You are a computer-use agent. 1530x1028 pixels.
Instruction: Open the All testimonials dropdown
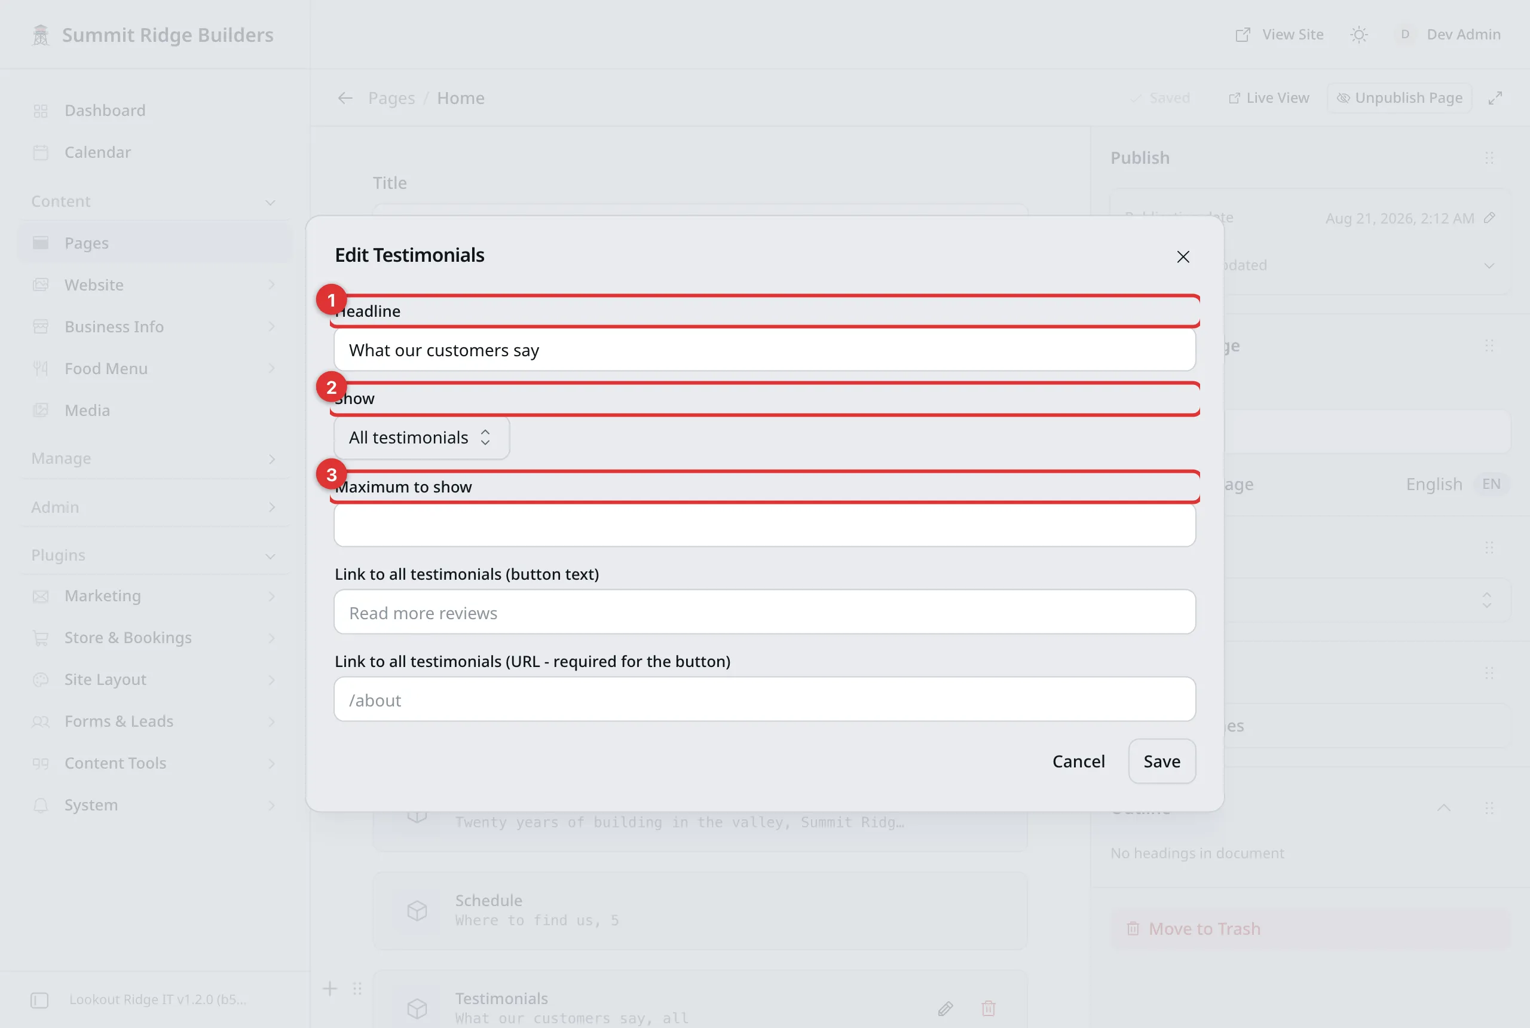coord(421,437)
